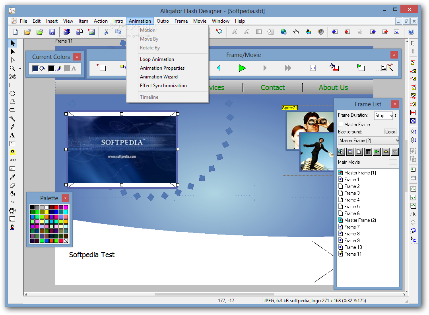Click the Contact navigation link
429x315 pixels.
[272, 88]
